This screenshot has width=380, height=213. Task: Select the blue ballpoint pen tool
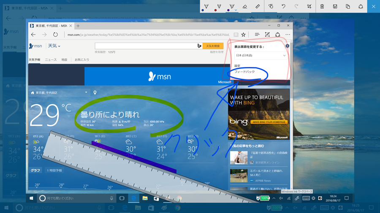click(206, 6)
